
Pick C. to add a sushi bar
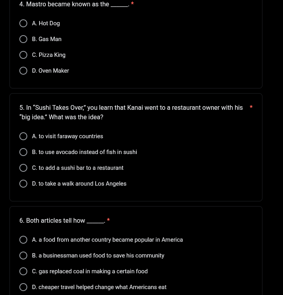tap(23, 168)
